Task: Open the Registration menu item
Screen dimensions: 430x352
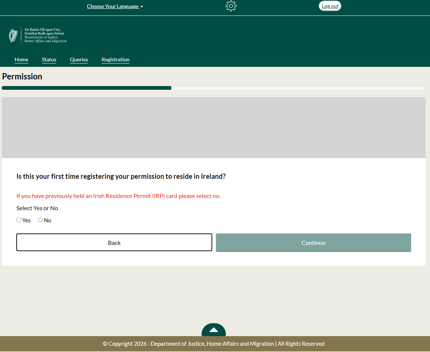Action: coord(116,59)
